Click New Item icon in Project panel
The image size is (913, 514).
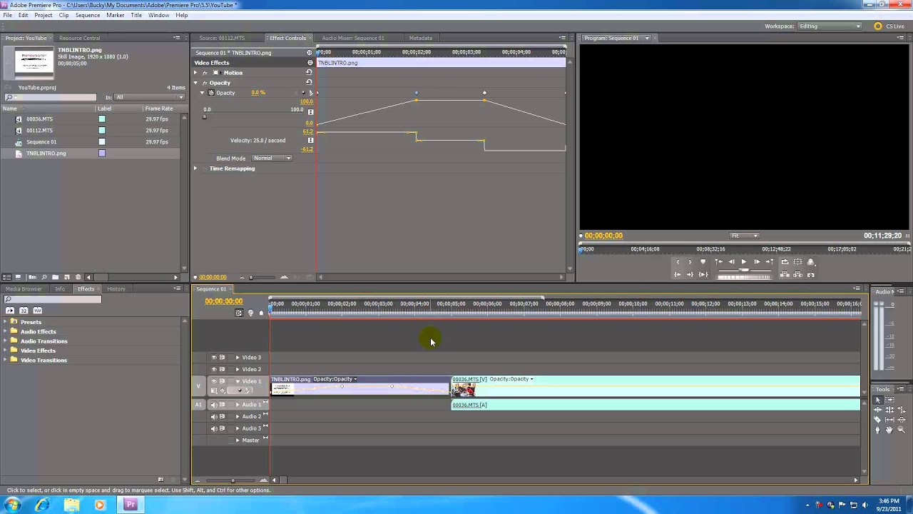pyautogui.click(x=67, y=277)
